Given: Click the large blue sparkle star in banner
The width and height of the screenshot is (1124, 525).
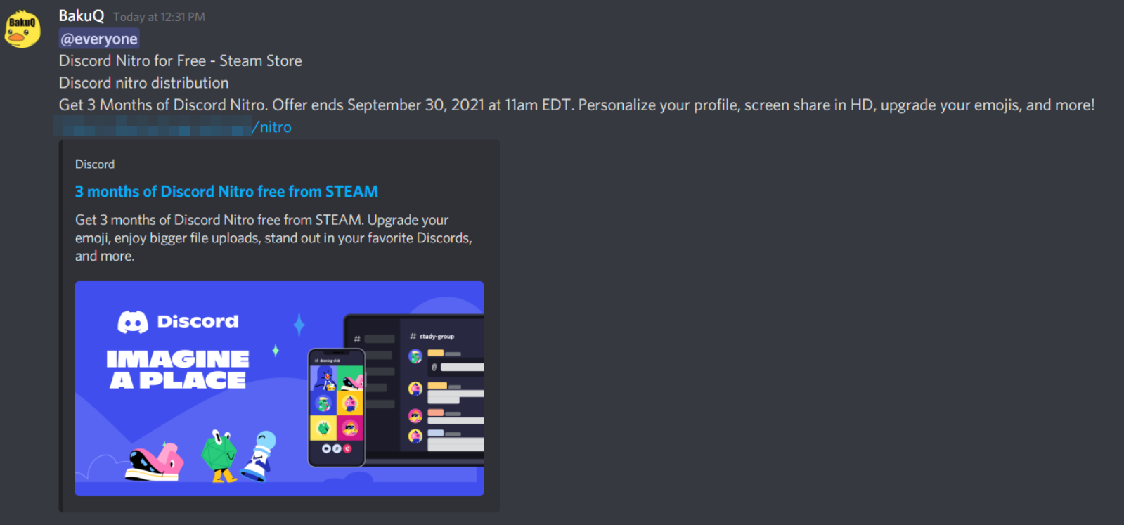Looking at the screenshot, I should [299, 324].
